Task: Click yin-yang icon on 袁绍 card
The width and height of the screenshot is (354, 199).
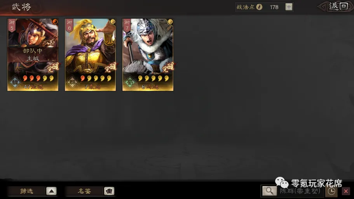Action: [112, 22]
